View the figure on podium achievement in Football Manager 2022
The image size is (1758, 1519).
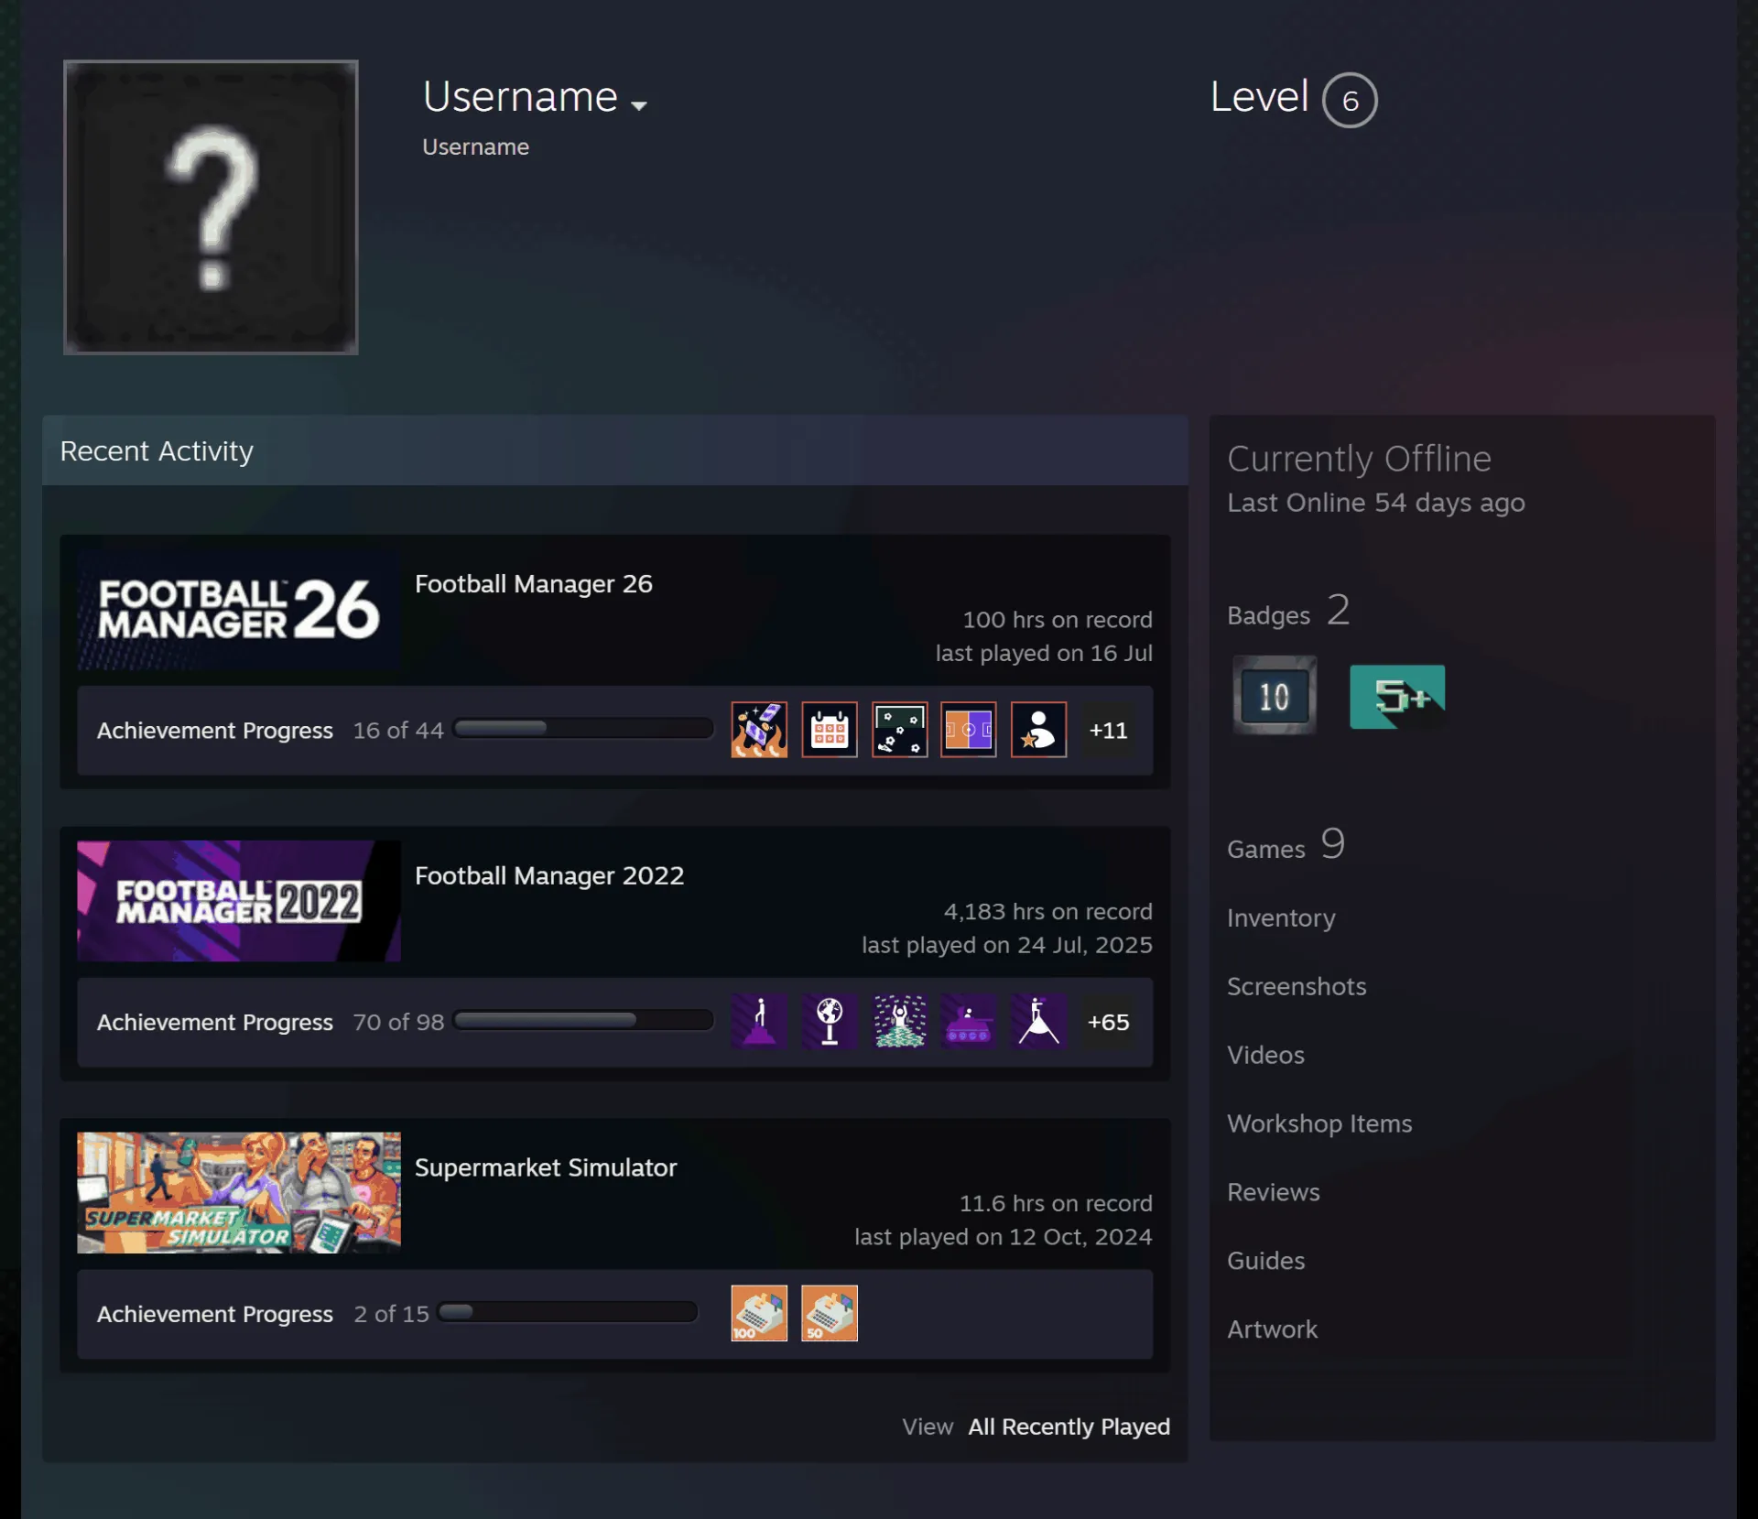[759, 1021]
